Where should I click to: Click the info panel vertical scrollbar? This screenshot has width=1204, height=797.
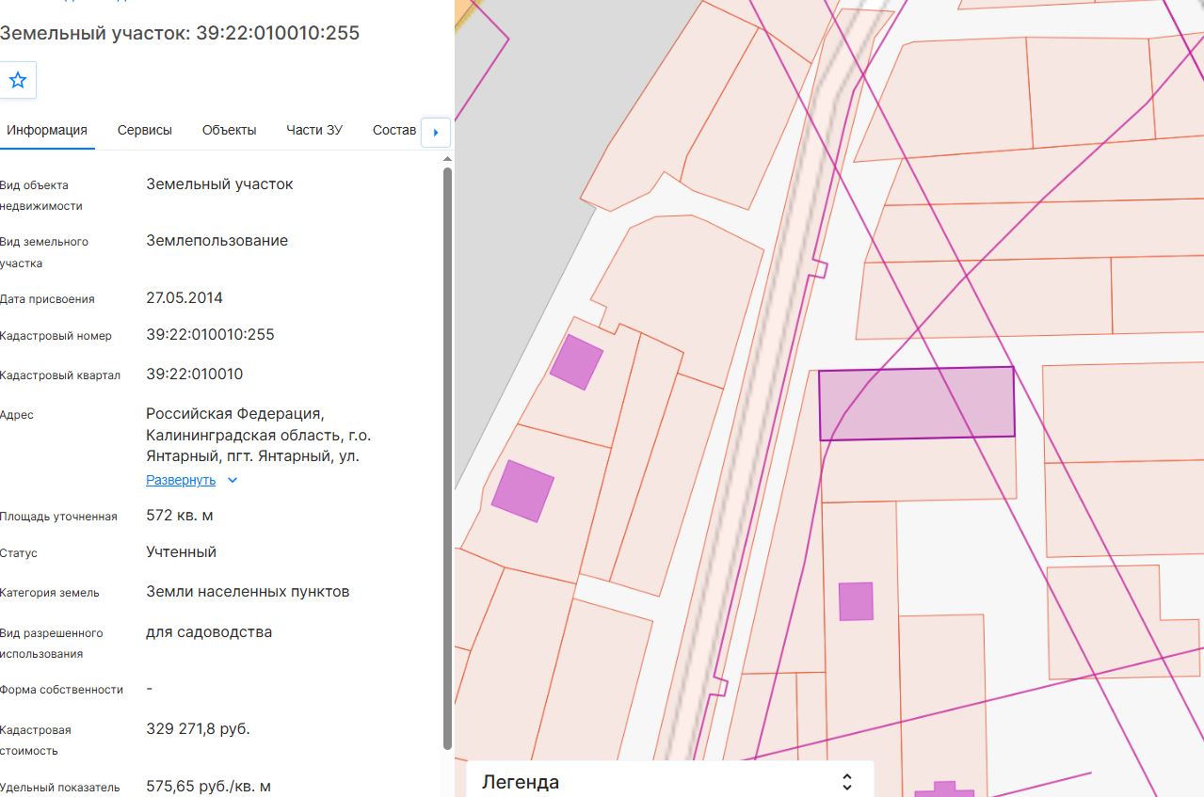point(447,456)
